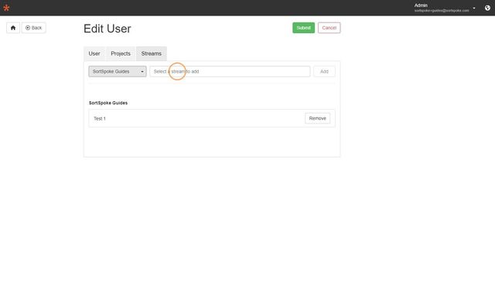Screen dimensions: 495x292
Task: Open the globe language icon
Action: tap(487, 8)
